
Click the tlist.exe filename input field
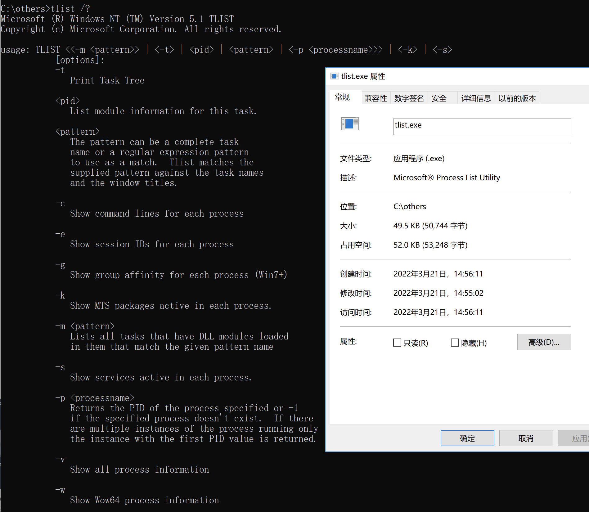point(482,127)
